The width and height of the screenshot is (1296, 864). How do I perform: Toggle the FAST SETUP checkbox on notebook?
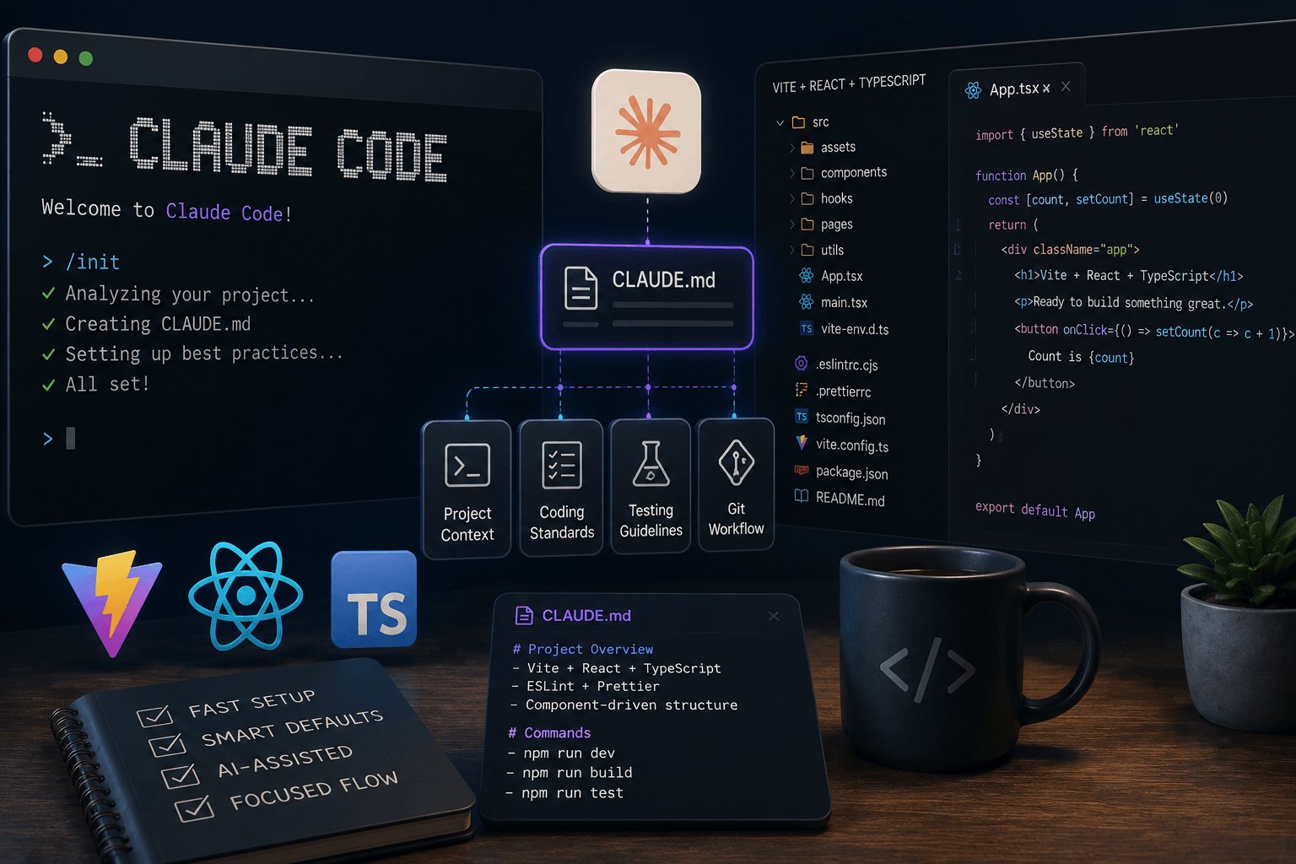(155, 715)
